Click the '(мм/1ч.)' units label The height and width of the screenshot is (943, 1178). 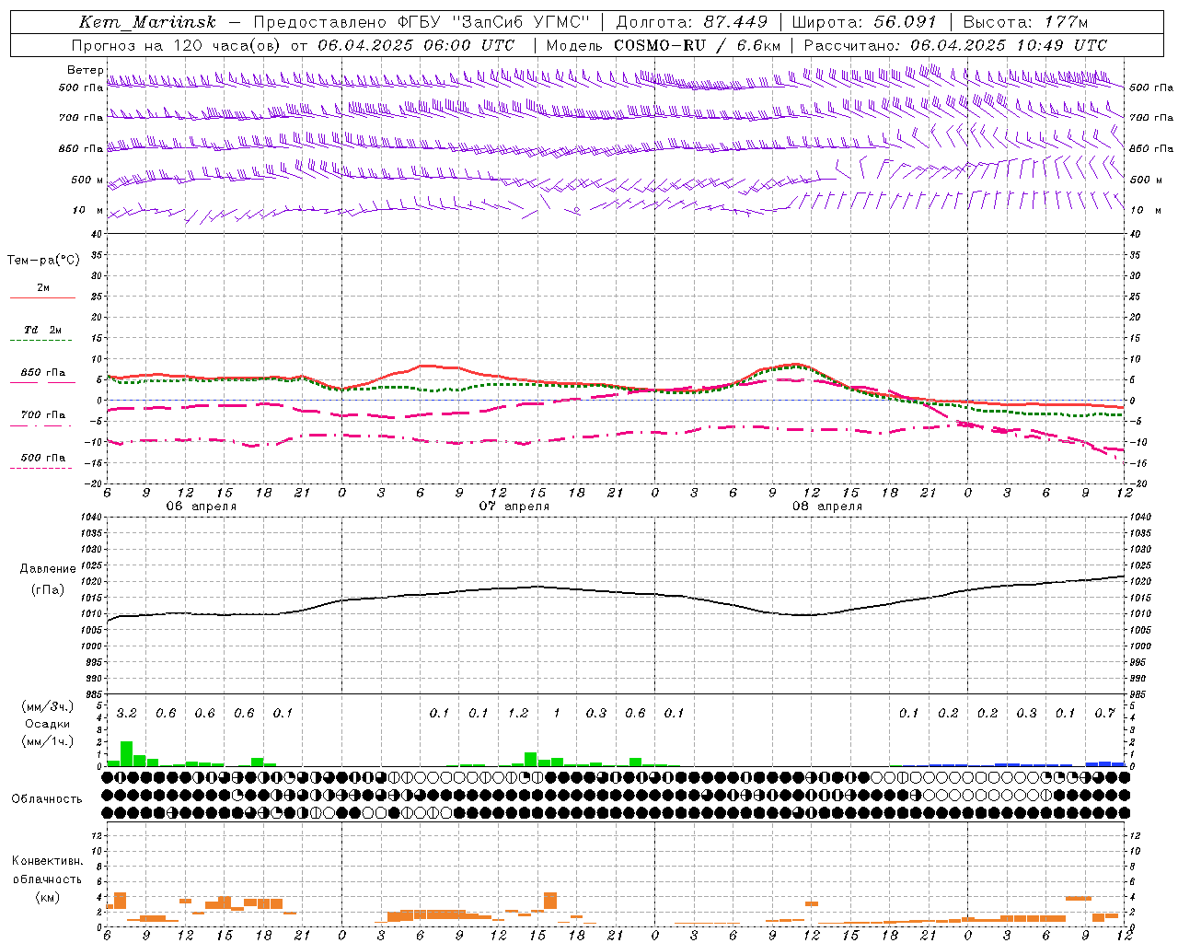coord(47,741)
